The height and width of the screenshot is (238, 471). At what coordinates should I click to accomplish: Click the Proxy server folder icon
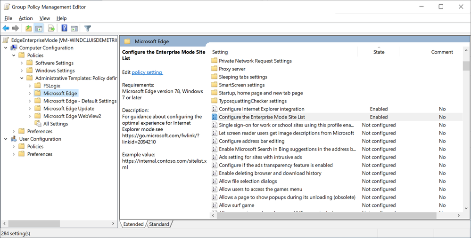point(214,69)
